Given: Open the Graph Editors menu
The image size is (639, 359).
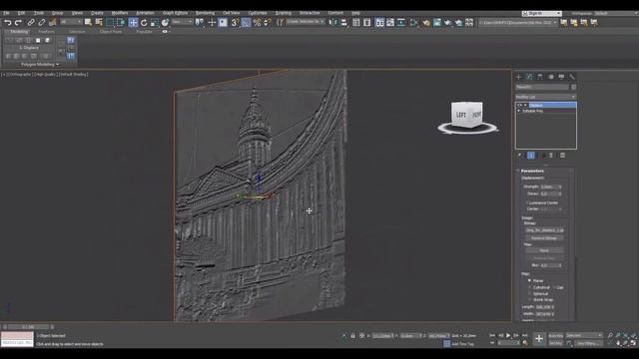Looking at the screenshot, I should 175,13.
